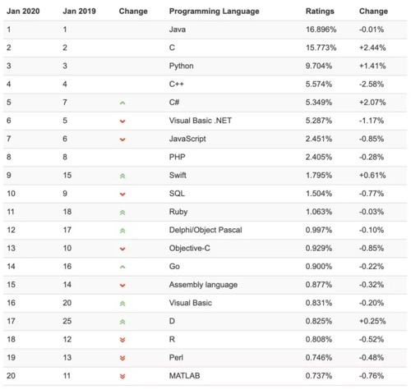
Task: Click the Jan 2020 column header
Action: coord(23,11)
